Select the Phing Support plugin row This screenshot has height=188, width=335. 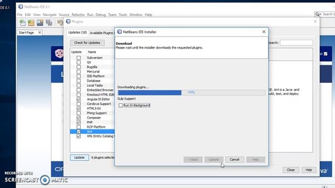click(92, 113)
